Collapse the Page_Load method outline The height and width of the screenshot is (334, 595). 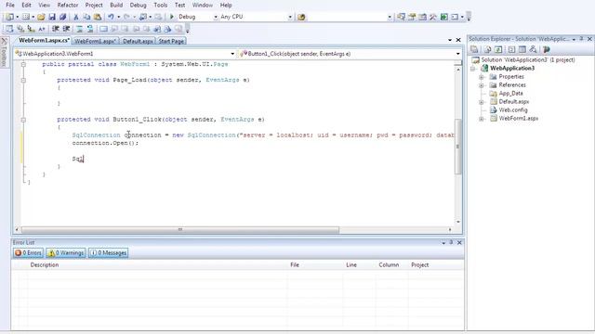(23, 81)
